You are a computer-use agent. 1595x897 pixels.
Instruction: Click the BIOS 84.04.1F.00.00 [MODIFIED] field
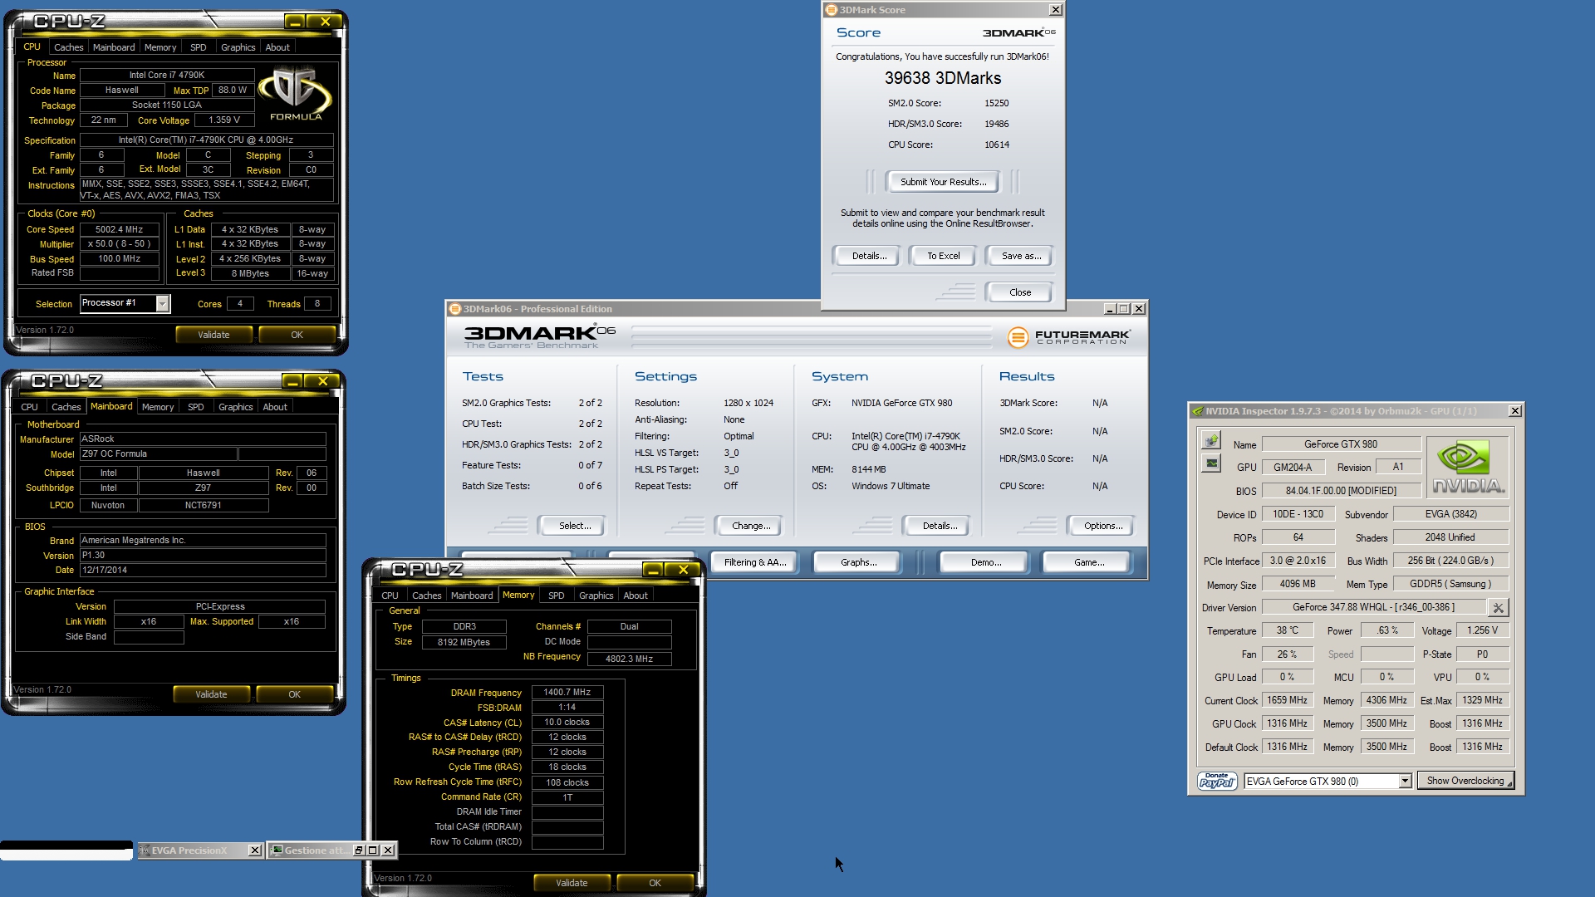(1341, 491)
